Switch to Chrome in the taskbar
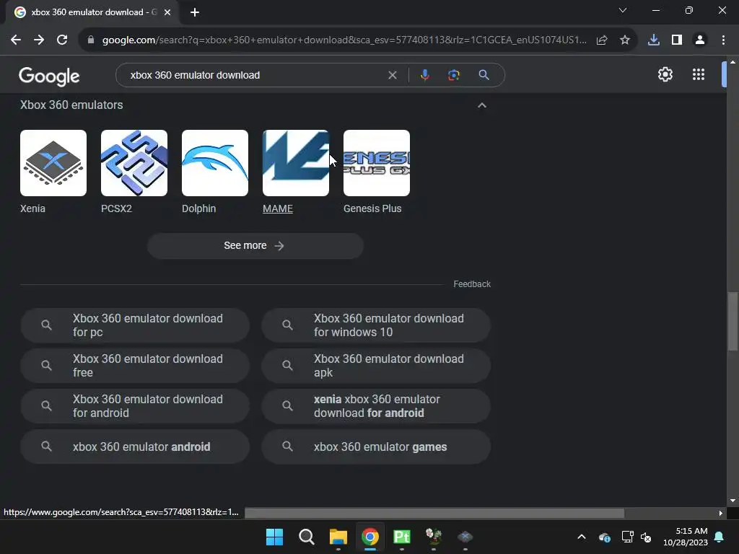Screen dimensions: 739x554 click(370, 537)
